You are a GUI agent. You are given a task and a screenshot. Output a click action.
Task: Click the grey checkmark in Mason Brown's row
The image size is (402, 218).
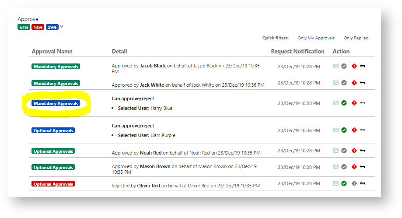(x=344, y=167)
